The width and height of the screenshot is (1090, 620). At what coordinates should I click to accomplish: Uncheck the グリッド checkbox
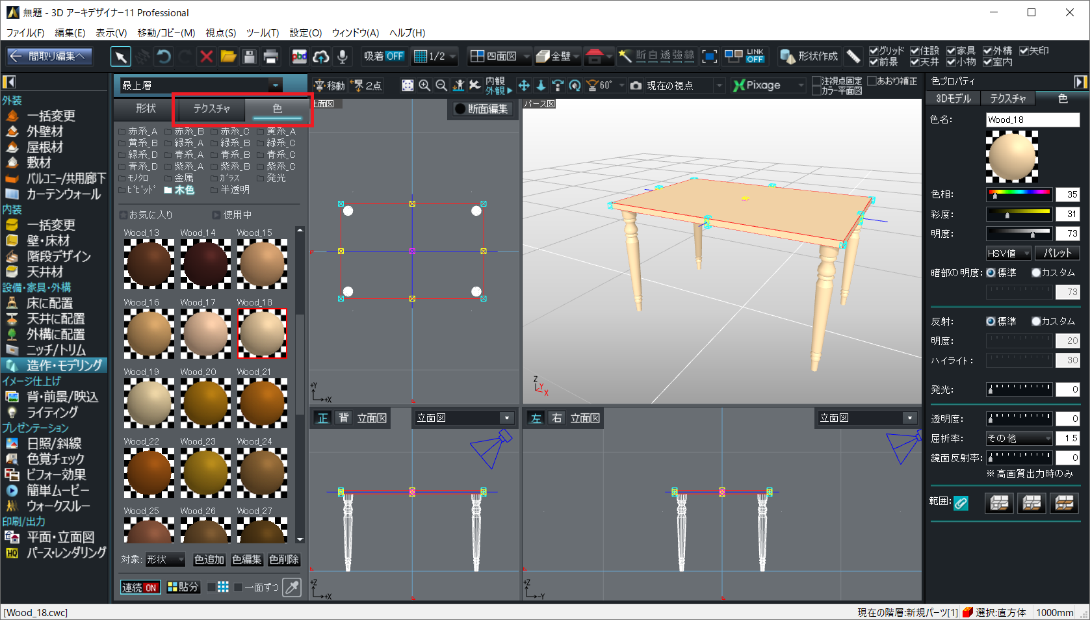click(x=874, y=51)
